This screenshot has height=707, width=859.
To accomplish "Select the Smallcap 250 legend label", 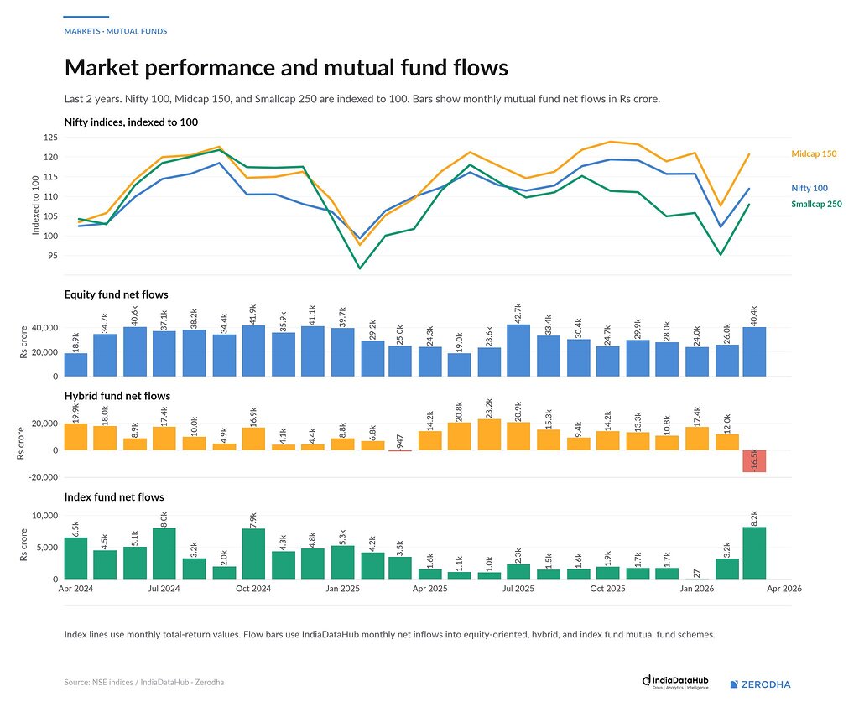I will tap(816, 204).
